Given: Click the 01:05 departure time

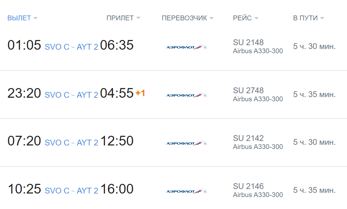Looking at the screenshot, I should [x=24, y=45].
